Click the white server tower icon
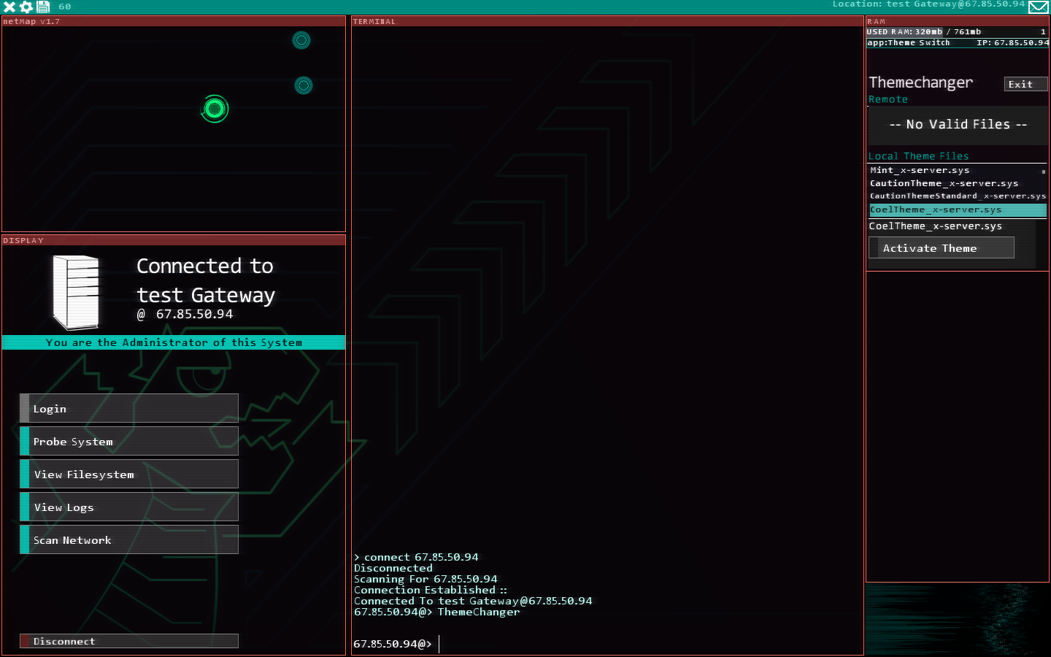 coord(75,292)
